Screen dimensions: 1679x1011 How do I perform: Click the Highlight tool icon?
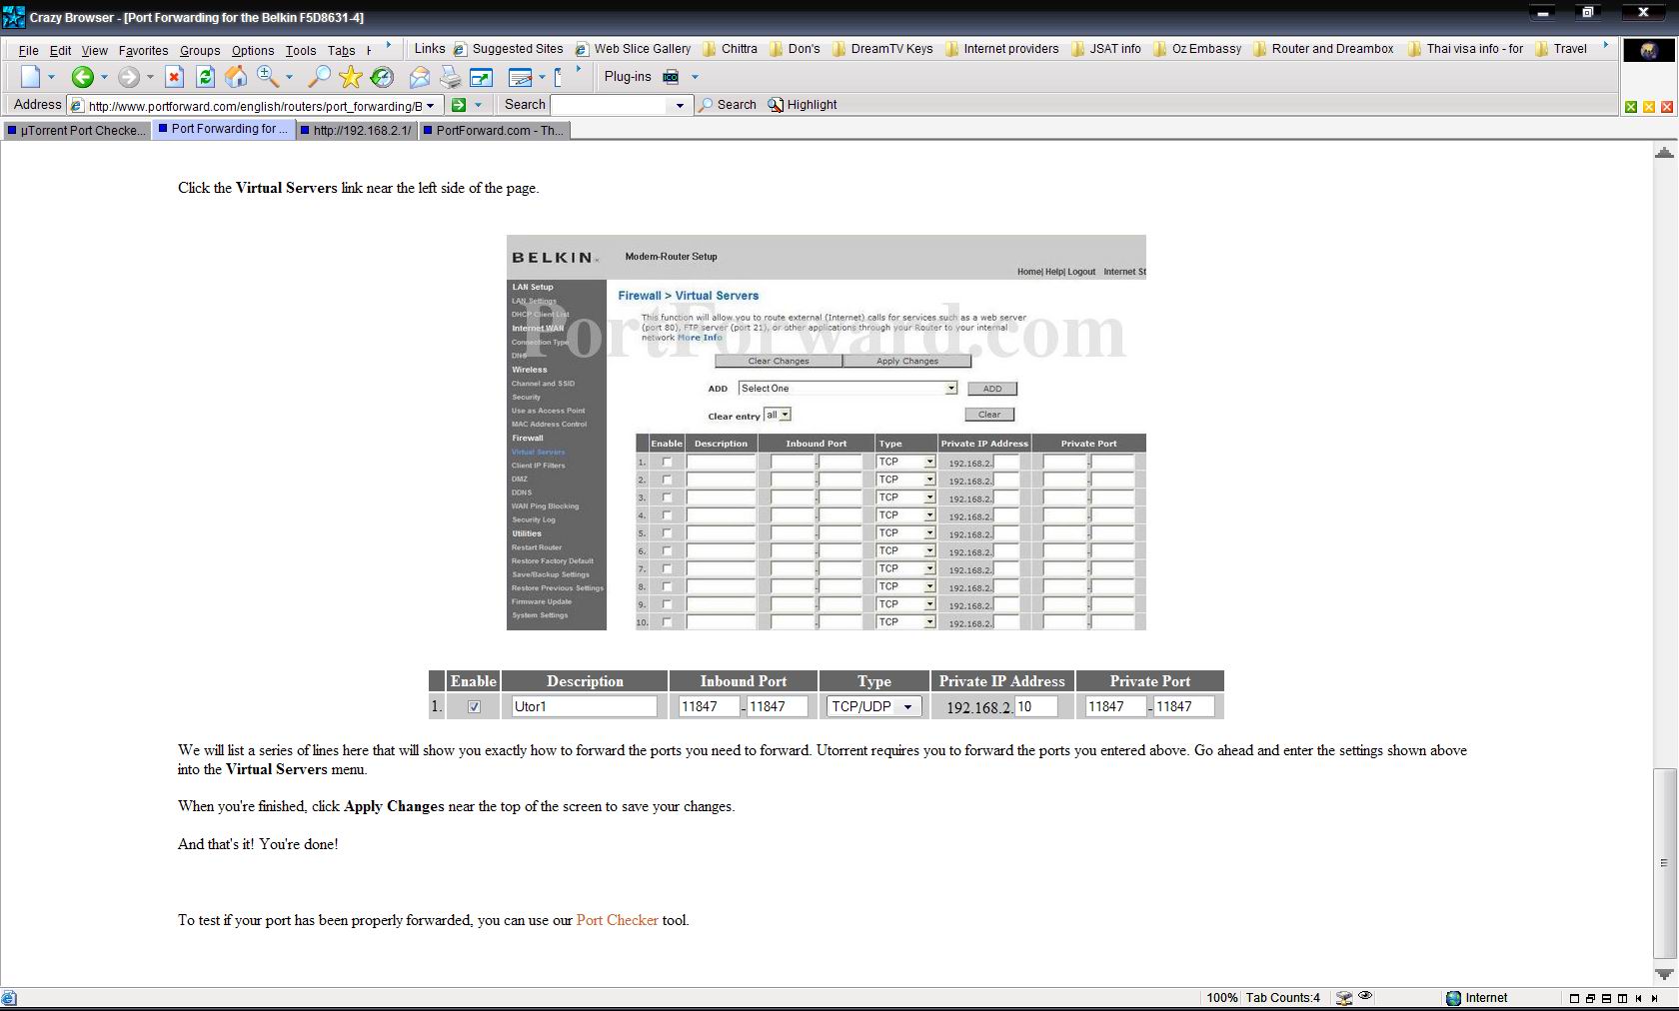pyautogui.click(x=776, y=105)
